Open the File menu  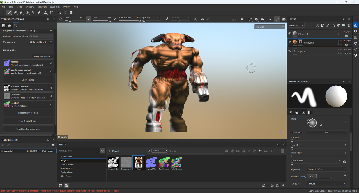coord(4,7)
